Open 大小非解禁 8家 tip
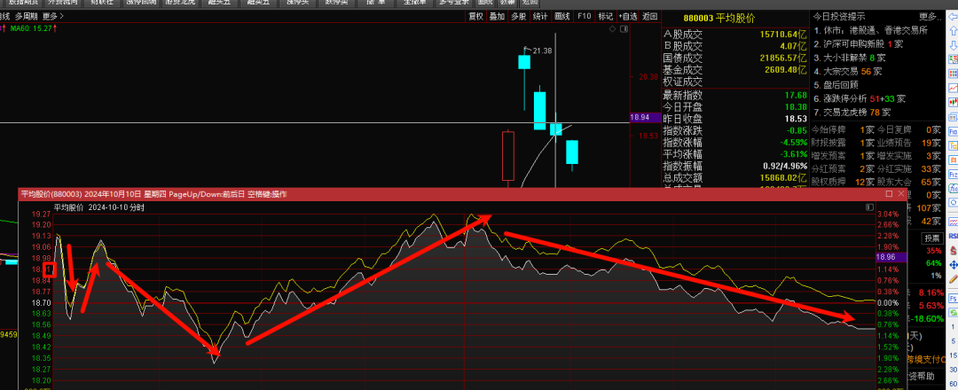Screen dimensions: 958x390 [848, 58]
